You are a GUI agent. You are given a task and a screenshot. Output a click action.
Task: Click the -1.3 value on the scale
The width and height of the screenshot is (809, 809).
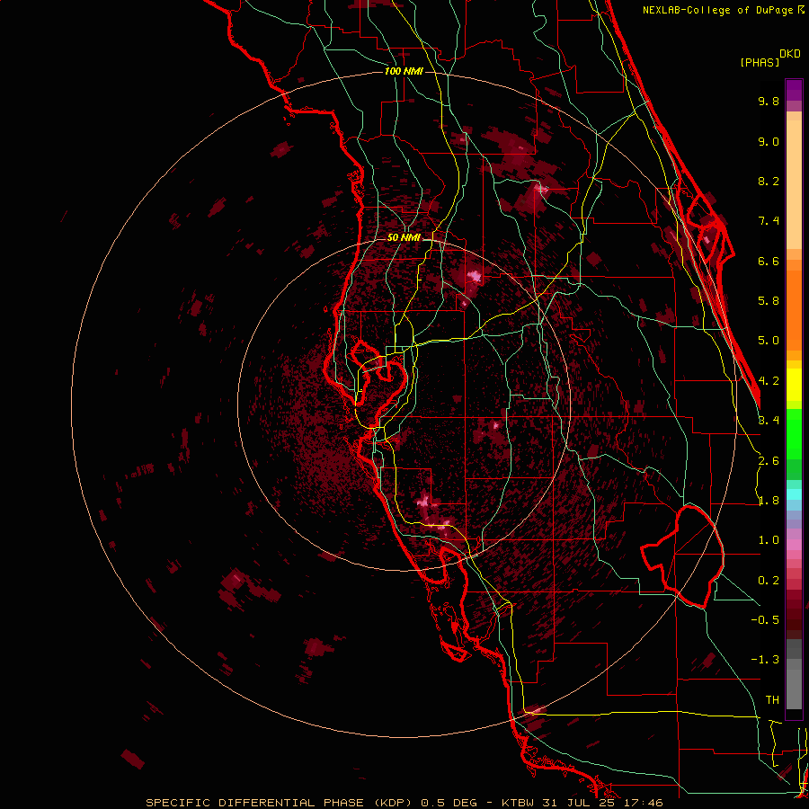[765, 660]
